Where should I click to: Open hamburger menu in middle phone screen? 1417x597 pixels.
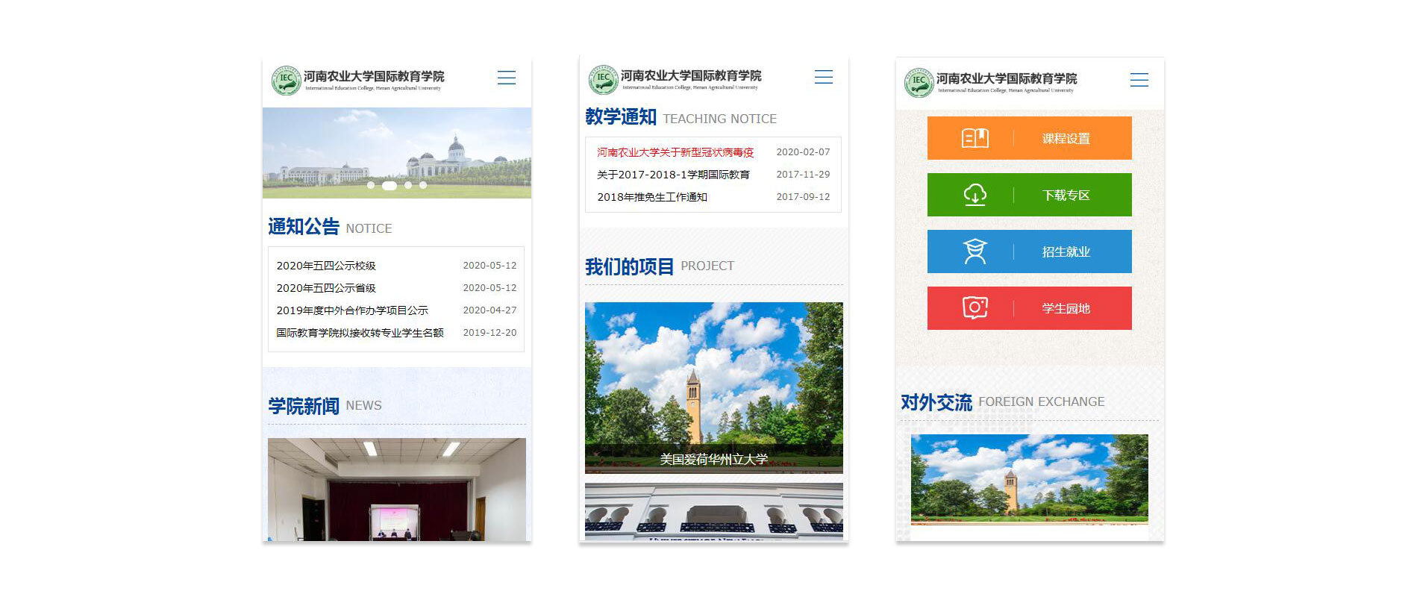pos(823,77)
